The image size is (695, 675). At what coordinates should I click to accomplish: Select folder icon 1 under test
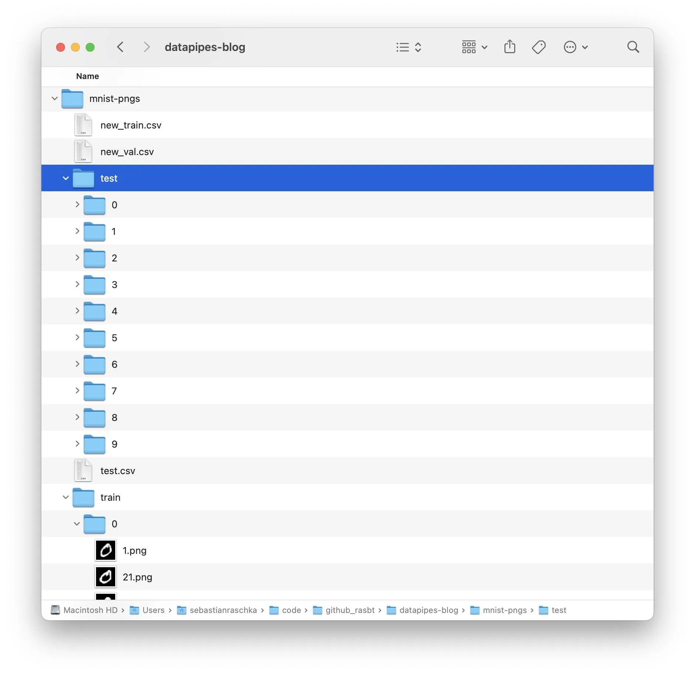coord(95,232)
